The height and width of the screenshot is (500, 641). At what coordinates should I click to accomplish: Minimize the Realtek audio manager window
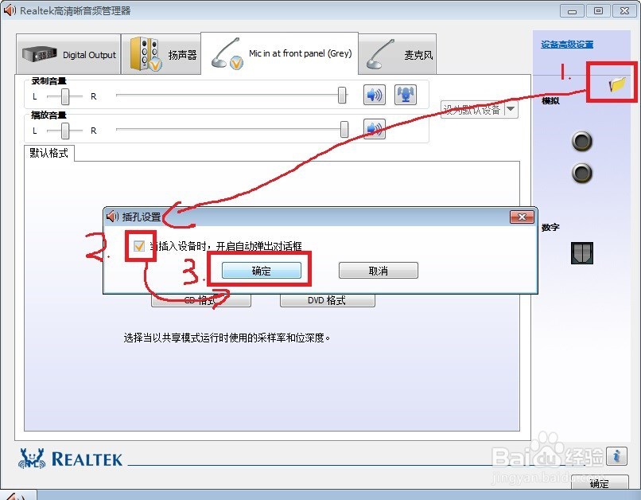pyautogui.click(x=572, y=11)
